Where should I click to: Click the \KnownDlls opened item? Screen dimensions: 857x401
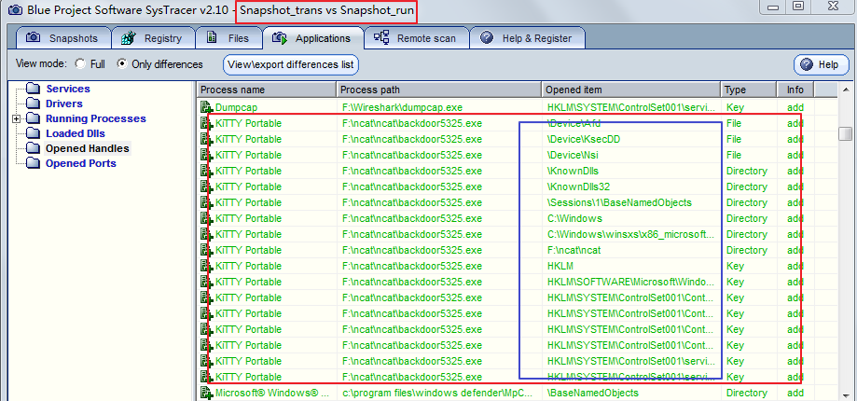pyautogui.click(x=573, y=171)
